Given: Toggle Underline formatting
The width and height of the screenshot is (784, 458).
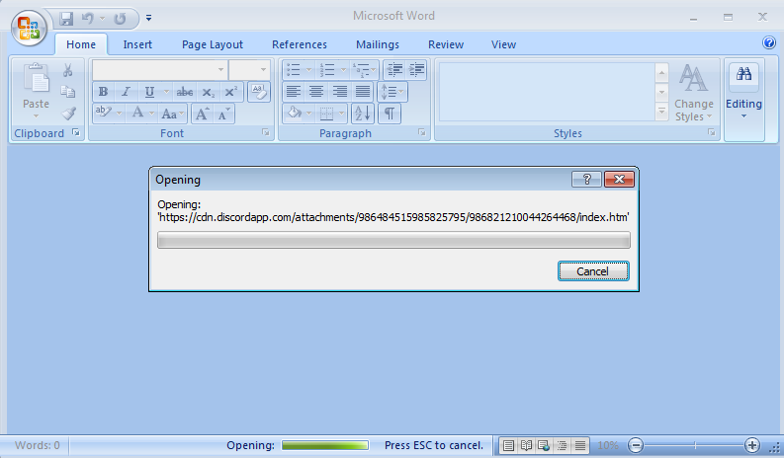Looking at the screenshot, I should [149, 92].
